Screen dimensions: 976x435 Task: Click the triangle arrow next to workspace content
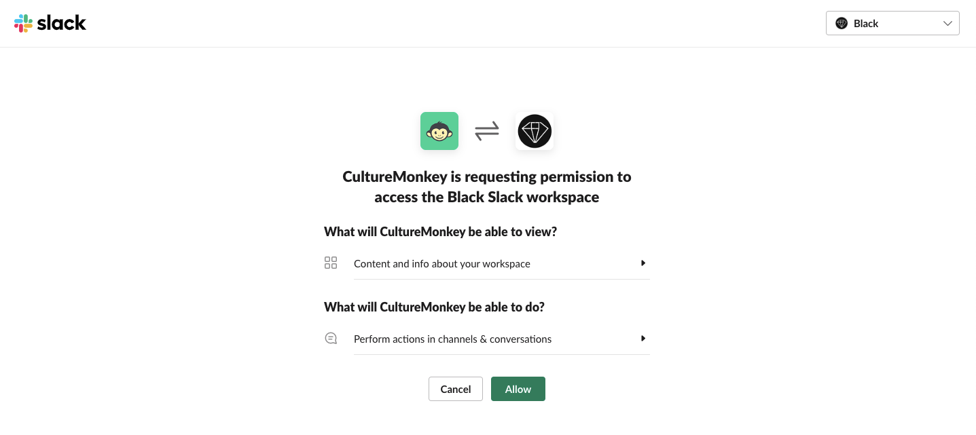click(x=643, y=263)
